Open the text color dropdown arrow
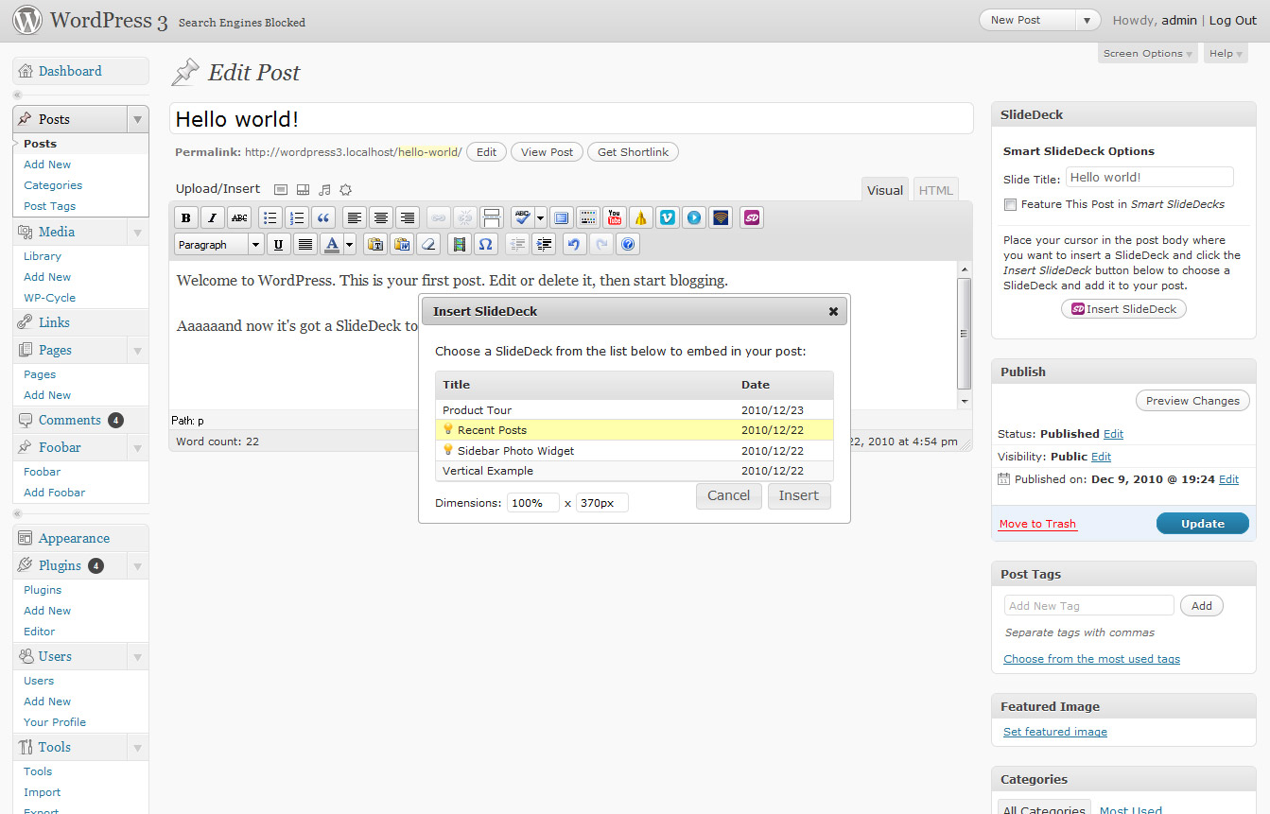This screenshot has height=814, width=1270. coord(350,245)
